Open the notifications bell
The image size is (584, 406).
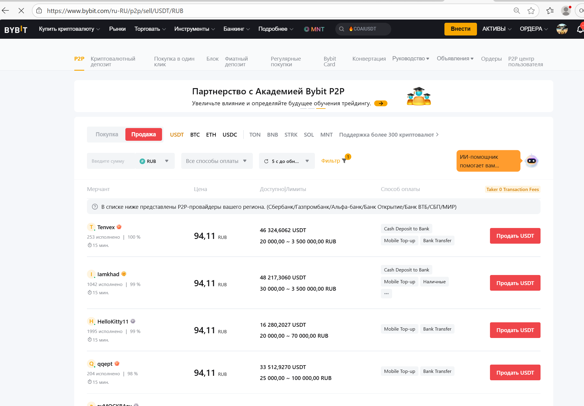pyautogui.click(x=580, y=29)
